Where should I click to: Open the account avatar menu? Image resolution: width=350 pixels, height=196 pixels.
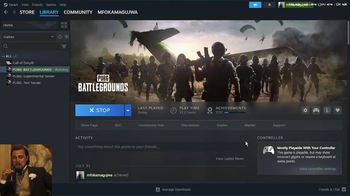(281, 5)
